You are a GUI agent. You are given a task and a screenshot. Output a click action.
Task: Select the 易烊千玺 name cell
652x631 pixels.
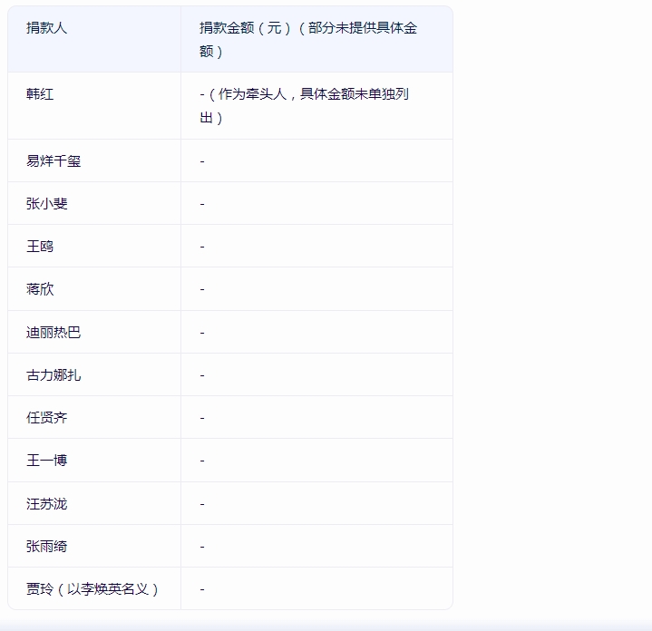click(x=54, y=161)
